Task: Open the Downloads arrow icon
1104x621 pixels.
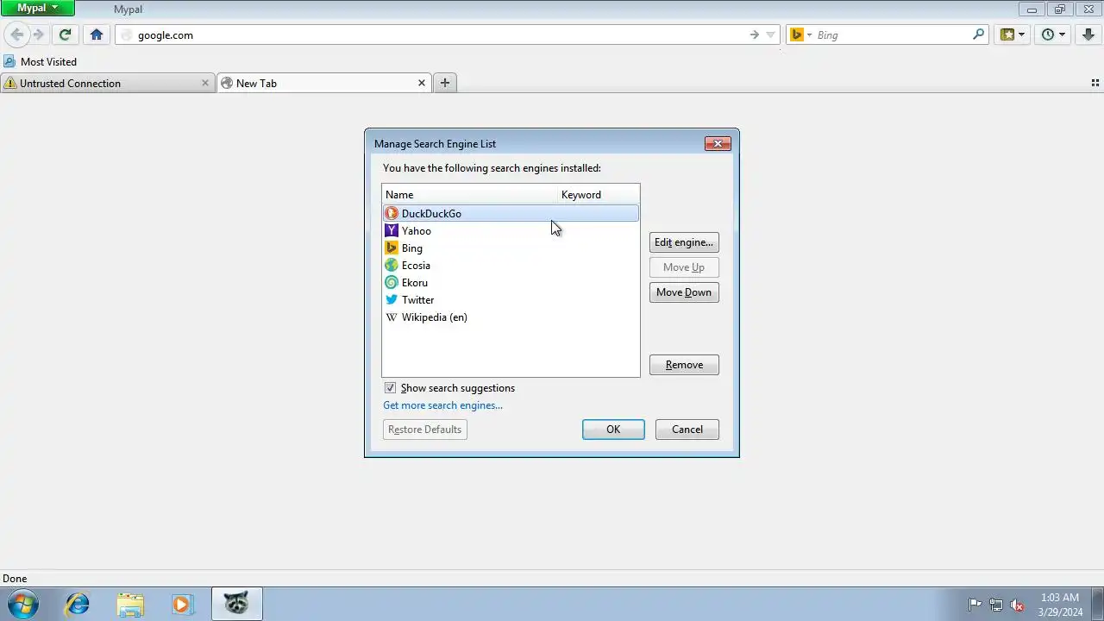Action: tap(1088, 34)
